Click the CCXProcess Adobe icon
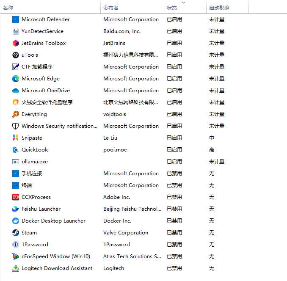The width and height of the screenshot is (287, 281). click(x=16, y=197)
